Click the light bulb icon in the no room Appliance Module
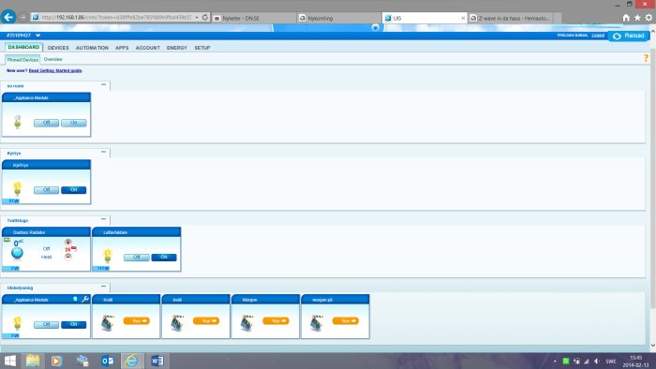 click(17, 122)
